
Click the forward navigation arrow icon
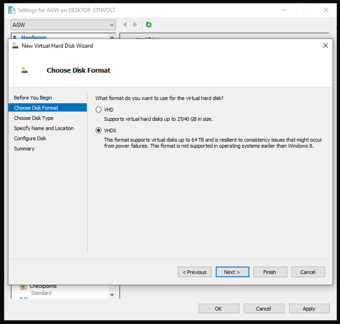click(x=135, y=25)
